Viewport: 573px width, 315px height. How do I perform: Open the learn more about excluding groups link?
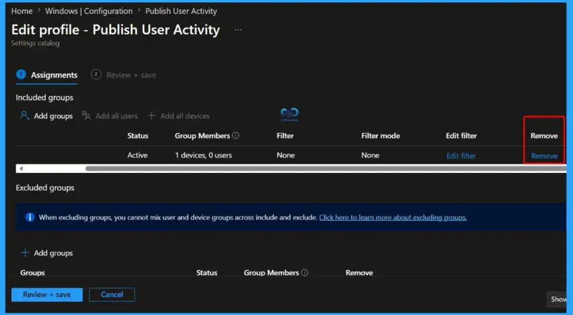coord(393,218)
